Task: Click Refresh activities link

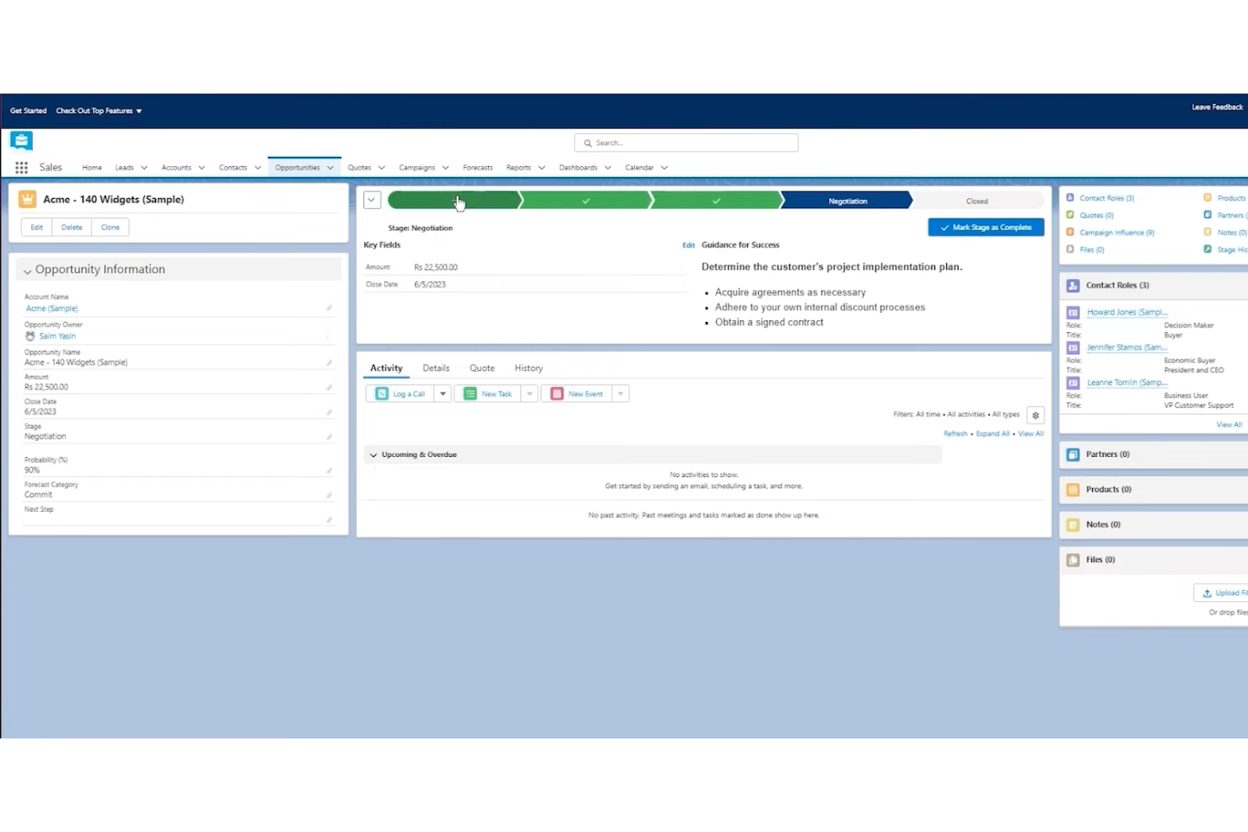Action: click(955, 433)
